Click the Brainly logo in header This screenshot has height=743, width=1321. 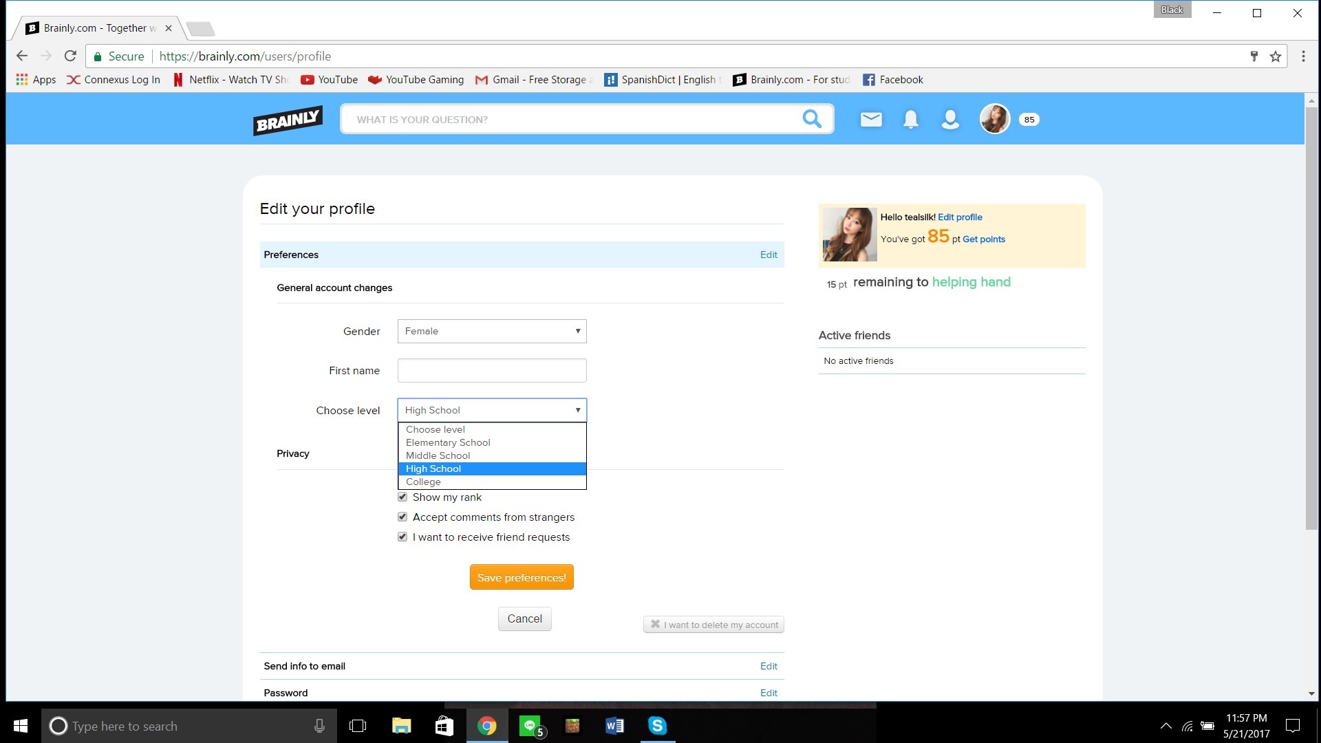click(288, 120)
